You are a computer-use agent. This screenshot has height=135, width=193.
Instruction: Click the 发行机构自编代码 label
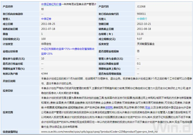tap(108, 14)
